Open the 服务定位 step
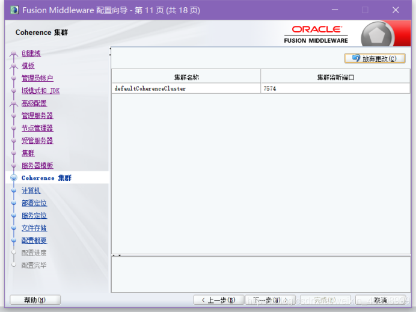The width and height of the screenshot is (416, 312). (x=34, y=215)
